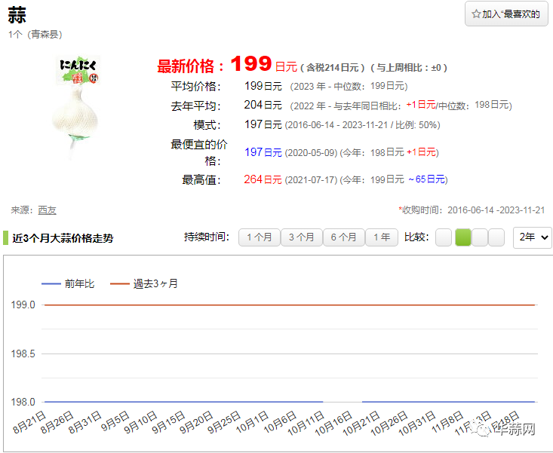
Task: Select the 1个月 duration tab
Action: pos(259,237)
